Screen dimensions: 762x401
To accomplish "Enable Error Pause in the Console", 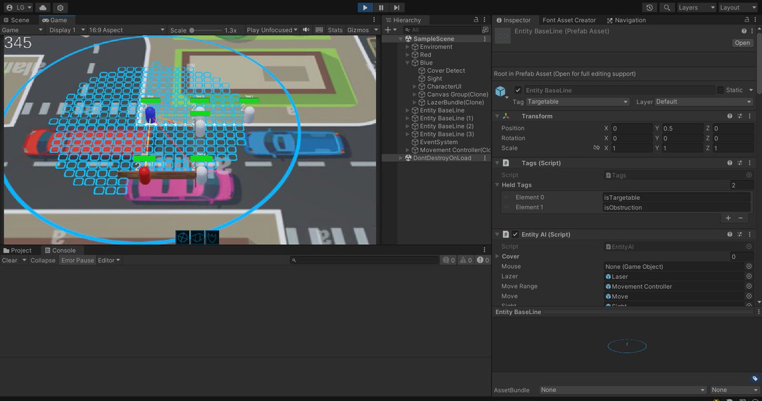I will pos(77,260).
